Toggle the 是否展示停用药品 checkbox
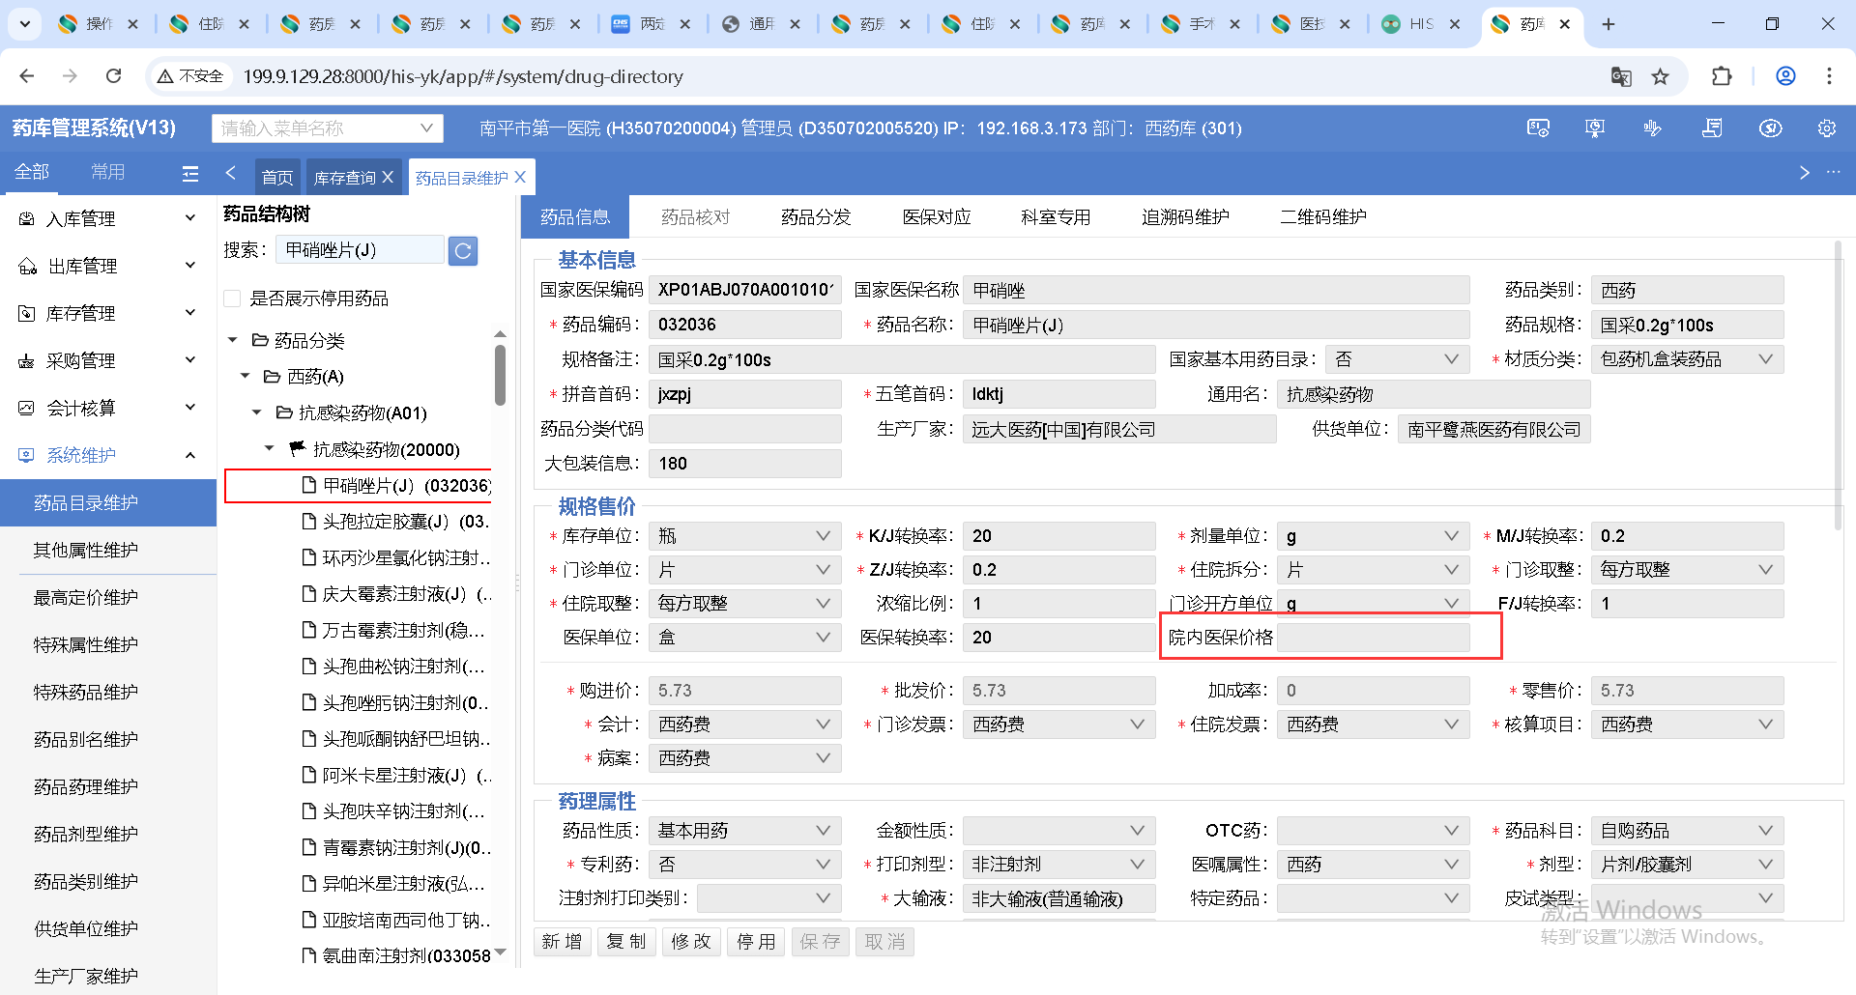This screenshot has width=1856, height=995. click(x=232, y=298)
